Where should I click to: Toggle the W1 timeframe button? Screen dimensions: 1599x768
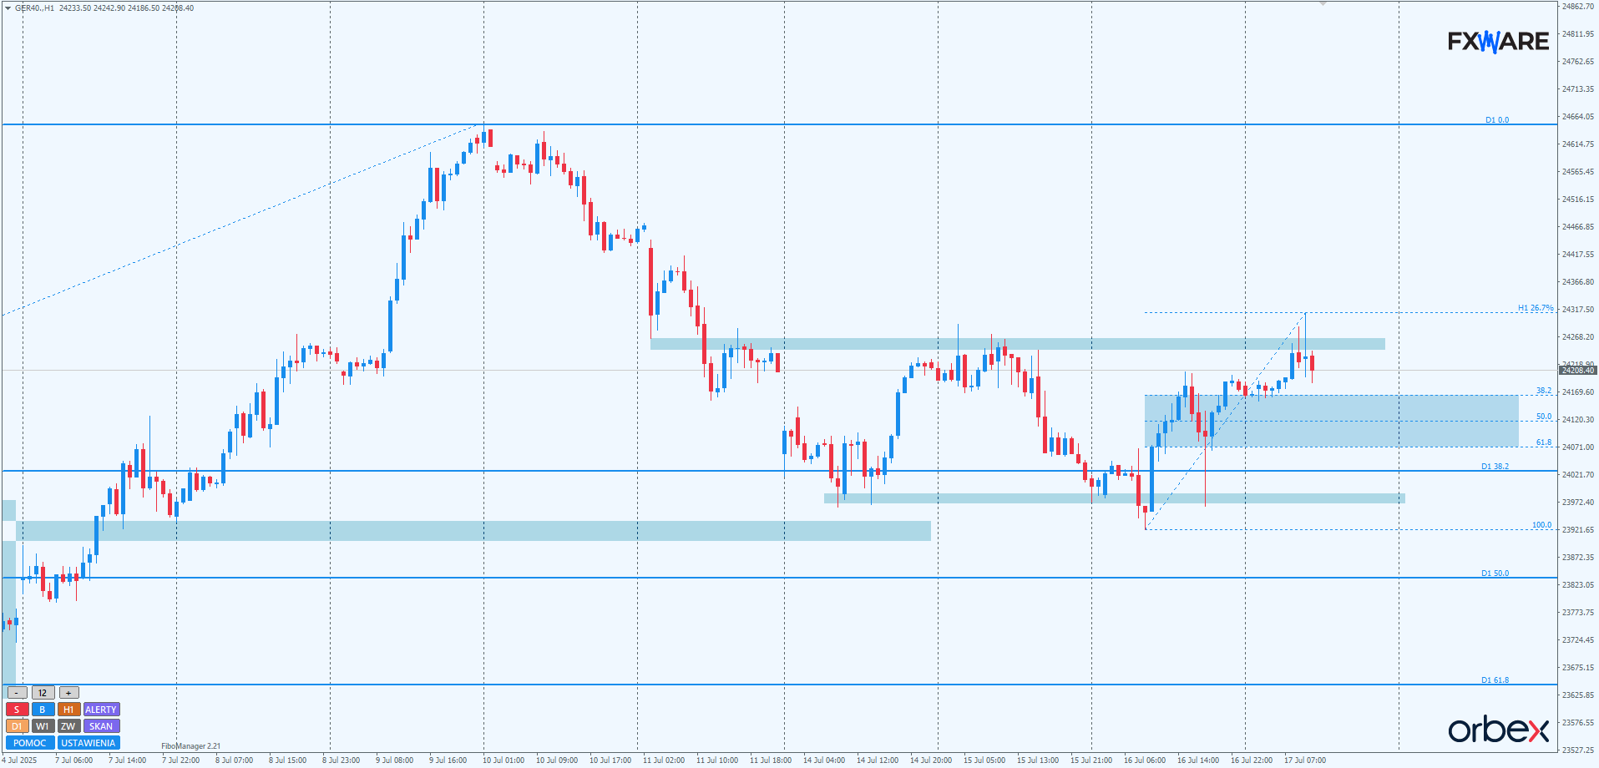[x=43, y=726]
